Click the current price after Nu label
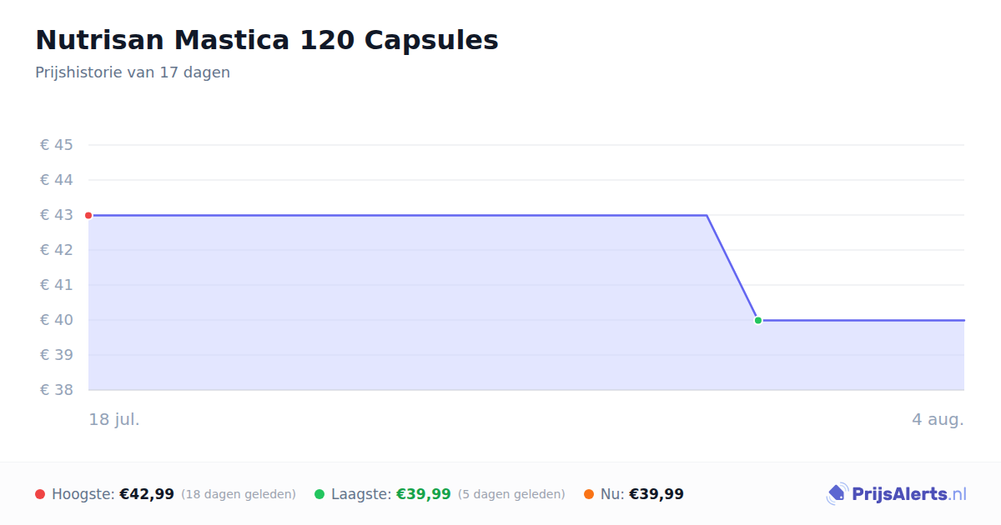This screenshot has height=525, width=1001. 656,494
